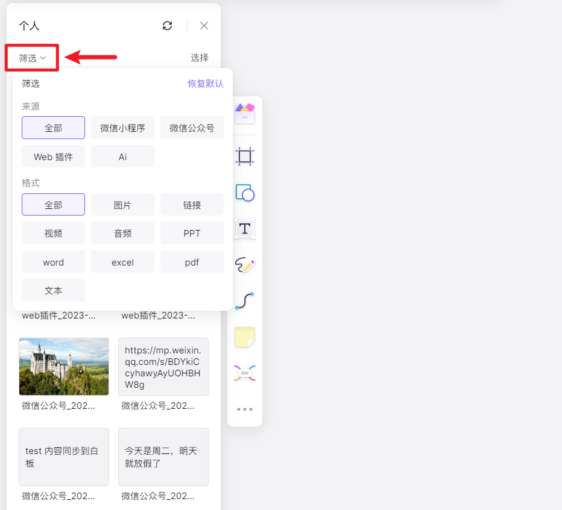Select the pen drawing tool
The height and width of the screenshot is (510, 562).
coord(245,265)
